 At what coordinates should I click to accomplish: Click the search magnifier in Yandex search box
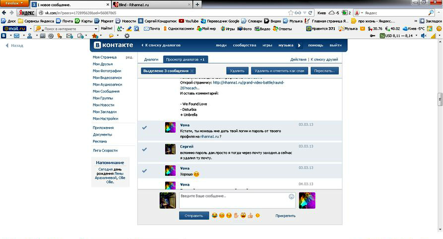431,13
